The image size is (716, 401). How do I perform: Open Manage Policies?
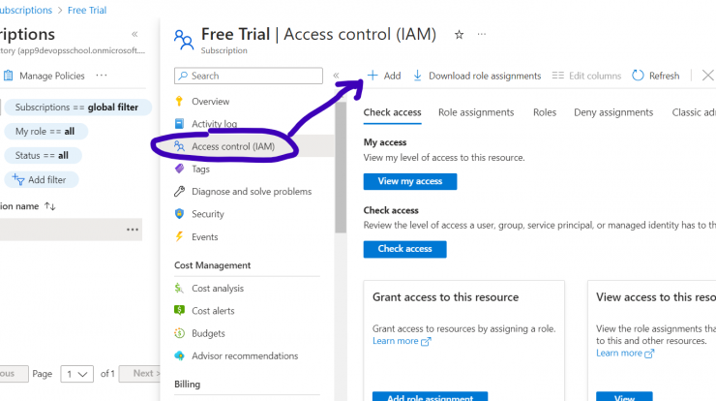coord(44,76)
